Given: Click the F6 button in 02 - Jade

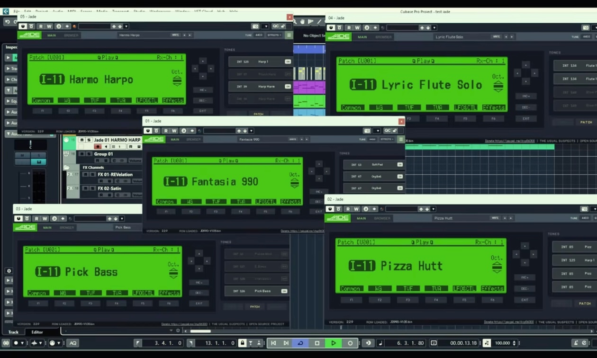Looking at the screenshot, I should click(492, 300).
